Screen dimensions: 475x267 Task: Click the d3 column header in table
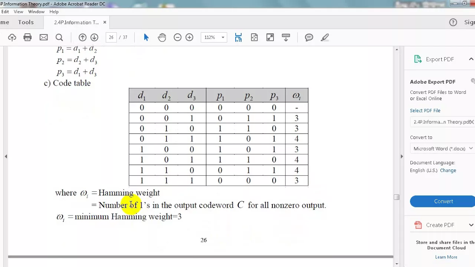pyautogui.click(x=191, y=96)
